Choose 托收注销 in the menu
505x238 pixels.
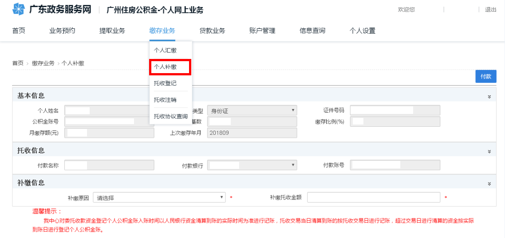pyautogui.click(x=165, y=100)
